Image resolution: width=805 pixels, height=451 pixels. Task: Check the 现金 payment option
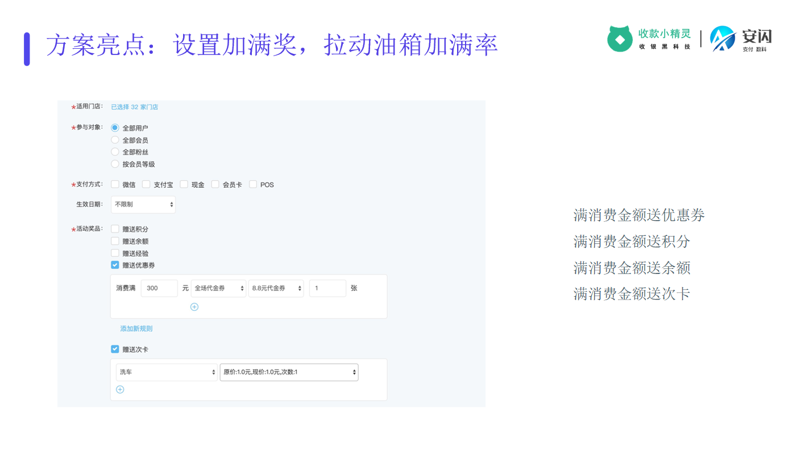[x=184, y=184]
